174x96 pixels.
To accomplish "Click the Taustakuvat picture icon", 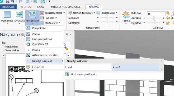I will [98, 13].
